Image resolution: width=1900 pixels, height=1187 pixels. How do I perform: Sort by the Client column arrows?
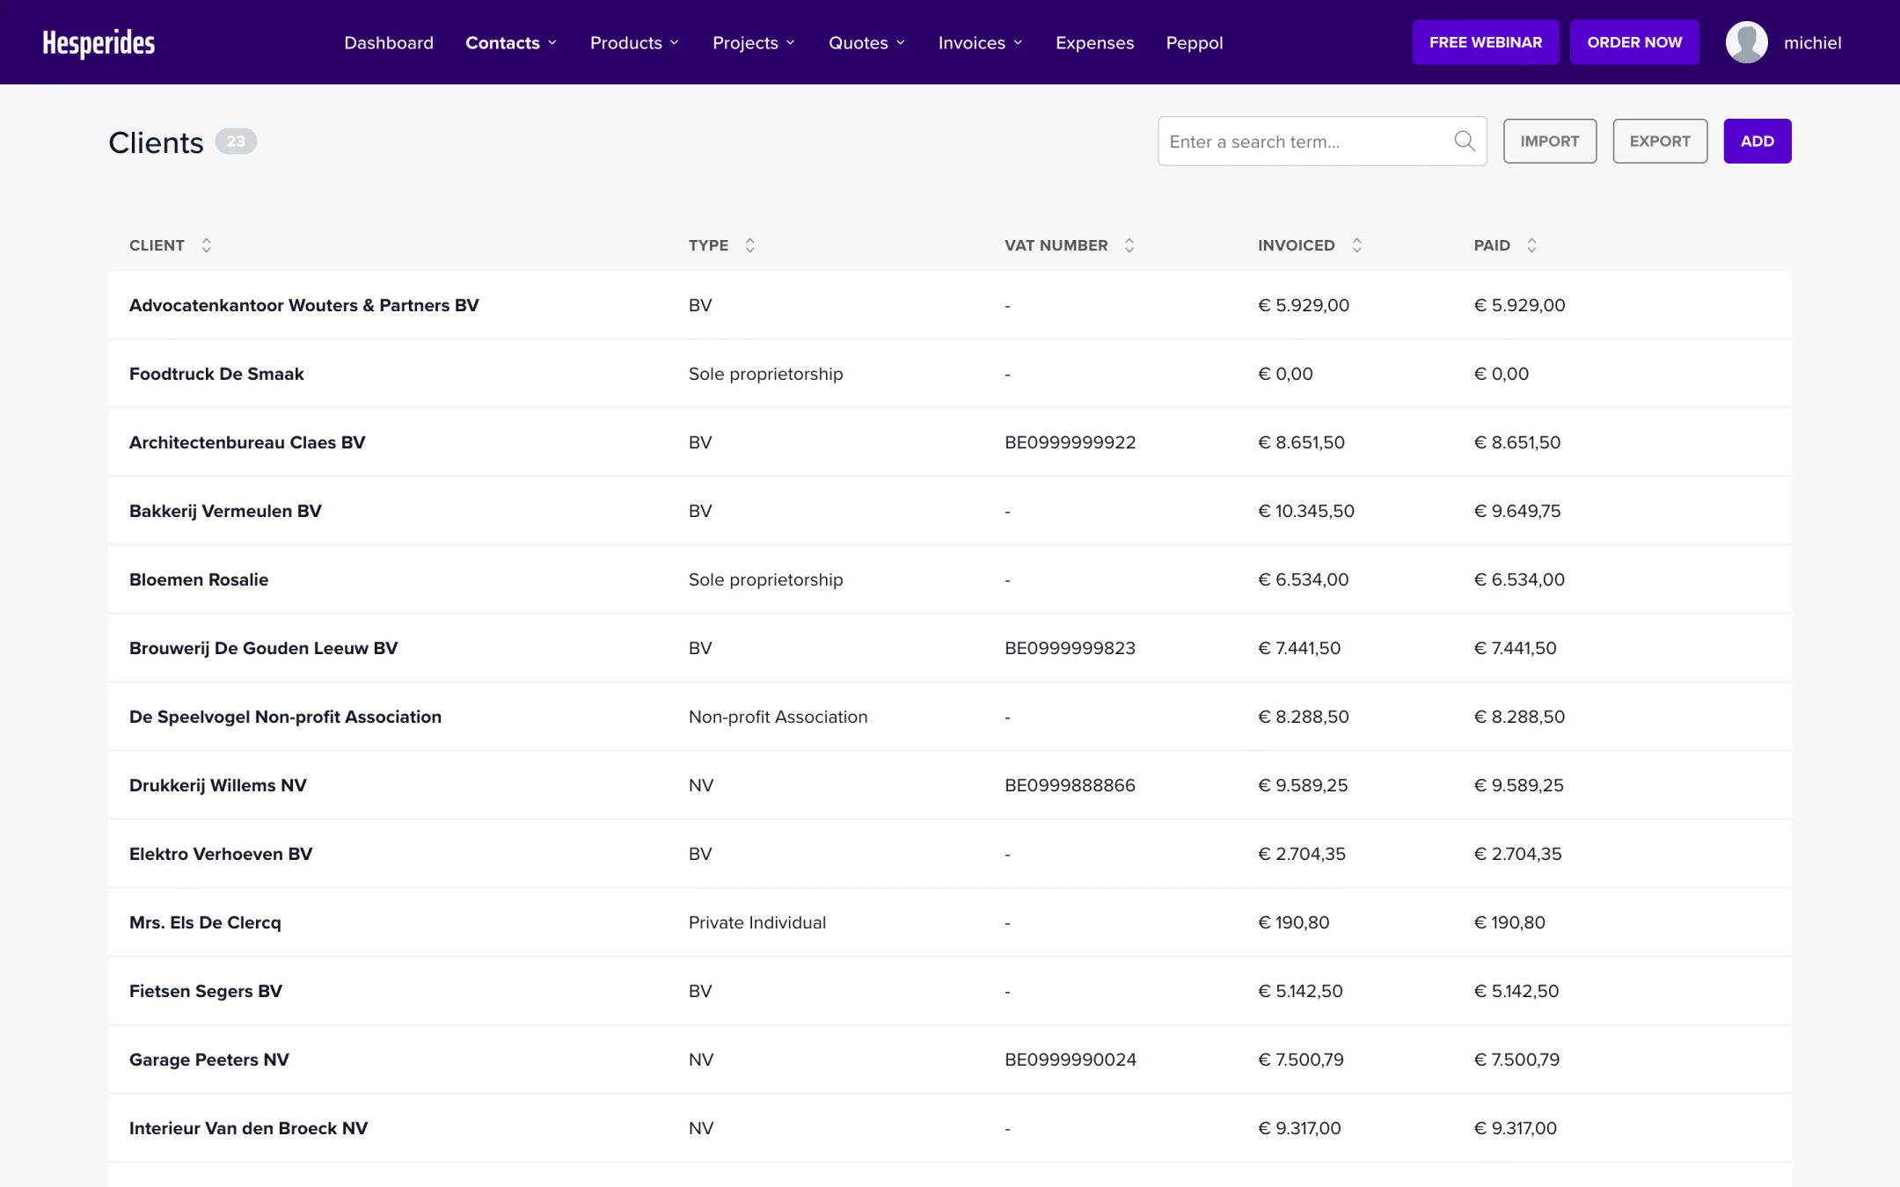(206, 245)
